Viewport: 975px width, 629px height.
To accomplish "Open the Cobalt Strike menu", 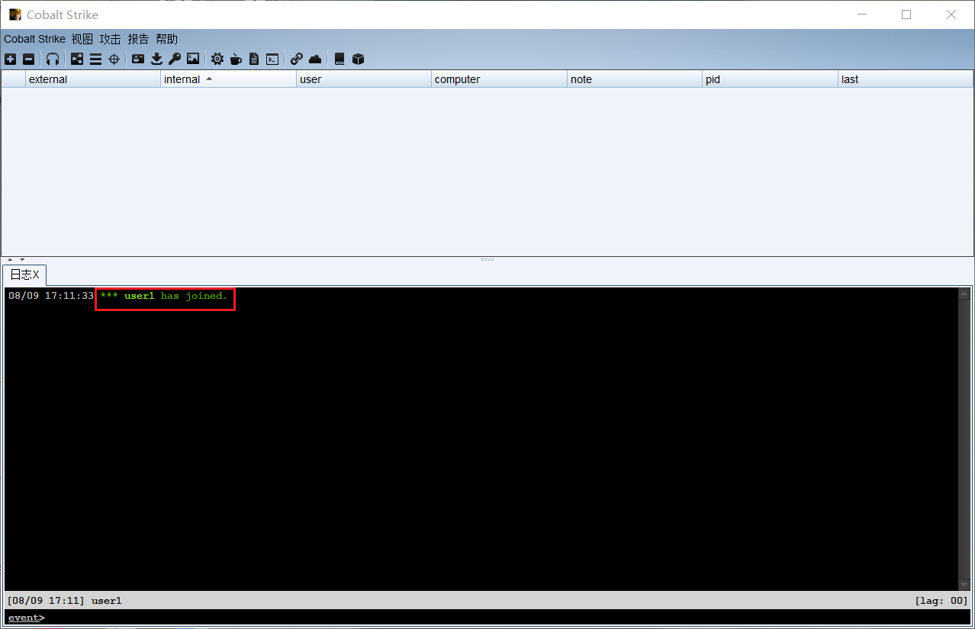I will click(x=34, y=39).
